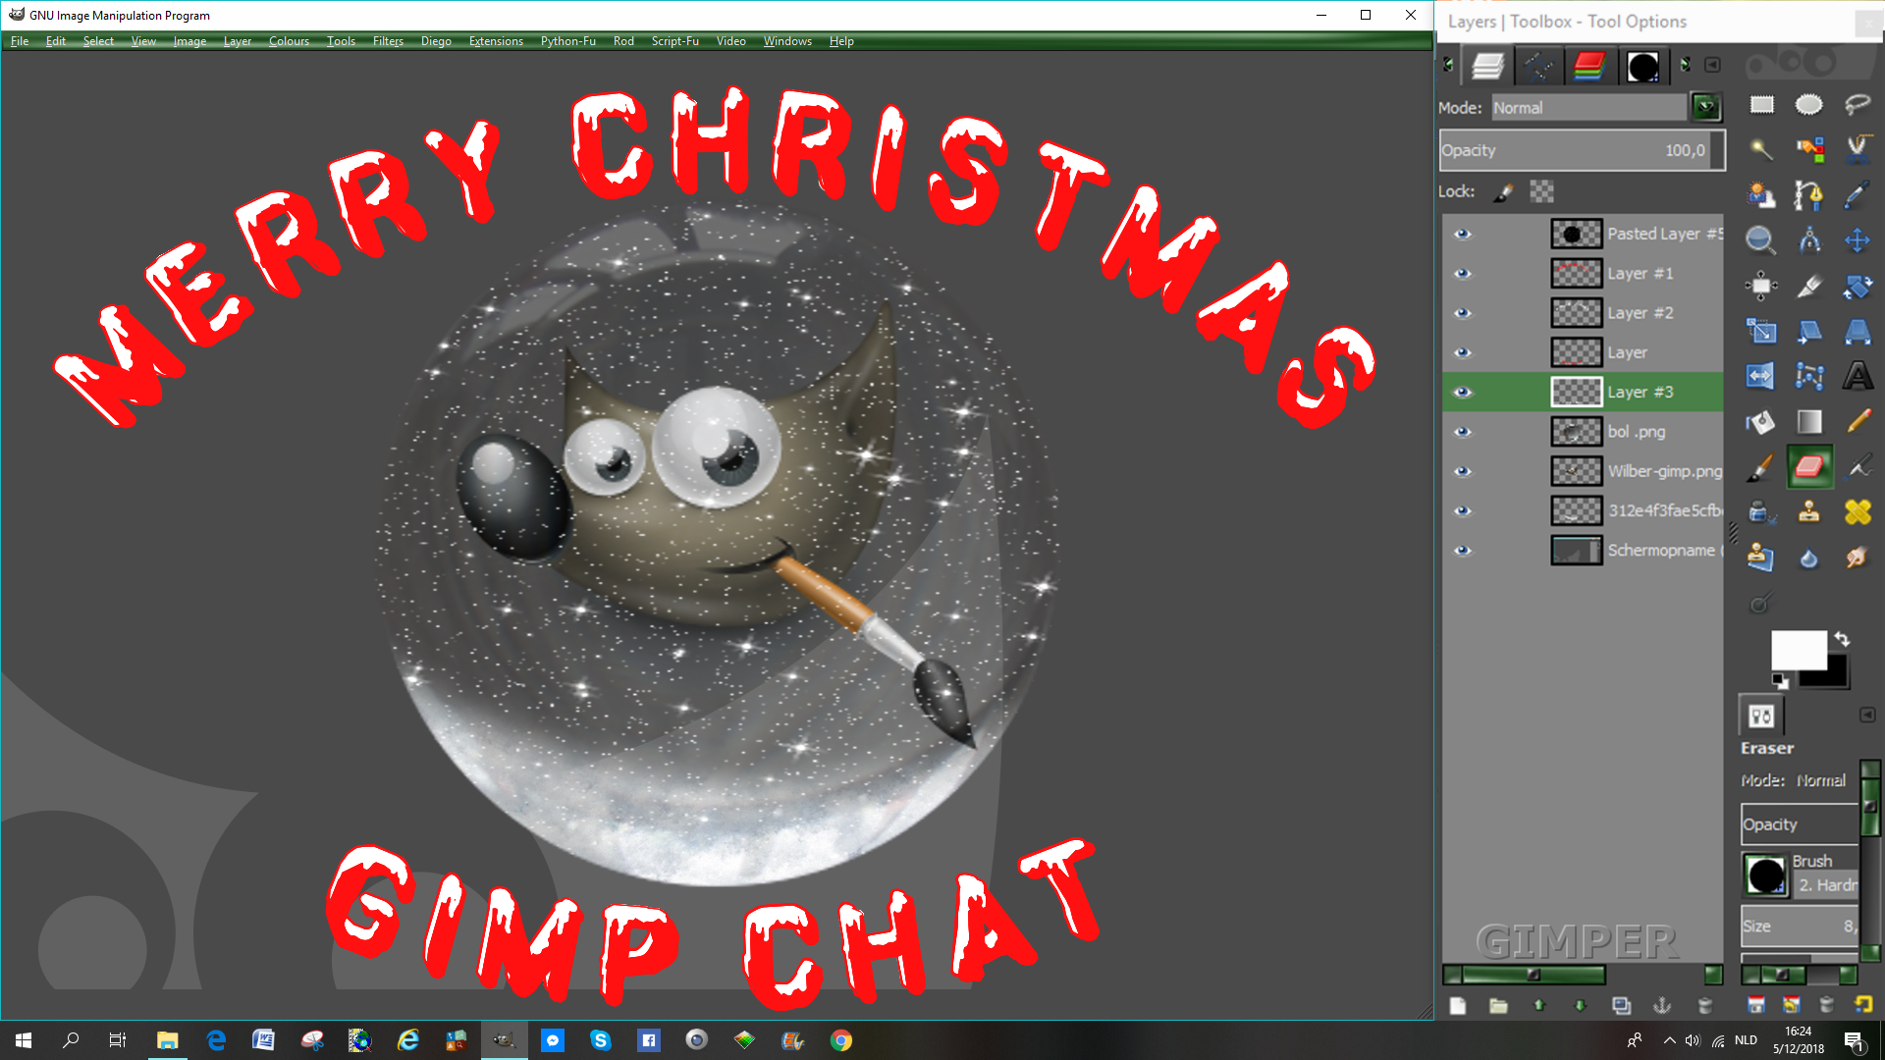The height and width of the screenshot is (1060, 1885).
Task: Select the Text tool
Action: tap(1858, 376)
